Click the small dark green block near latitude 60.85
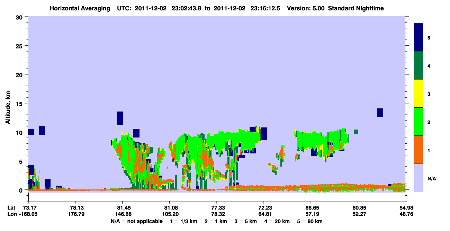Viewport: 450px width, 231px height. [356, 132]
